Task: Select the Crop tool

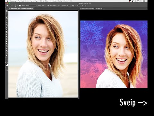Action: coord(6,20)
